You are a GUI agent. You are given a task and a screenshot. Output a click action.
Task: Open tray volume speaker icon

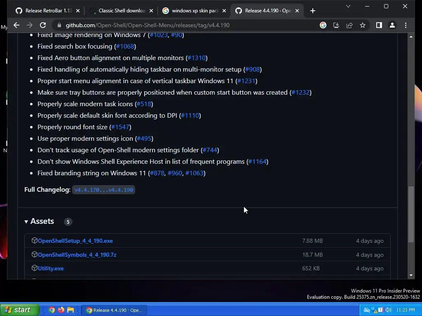388,310
